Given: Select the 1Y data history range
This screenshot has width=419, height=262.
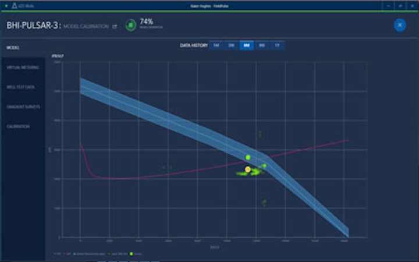Looking at the screenshot, I should coord(277,45).
